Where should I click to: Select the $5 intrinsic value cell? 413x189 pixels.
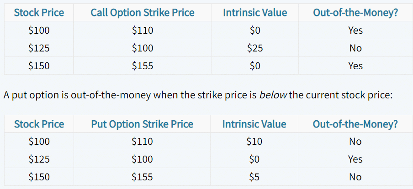click(x=254, y=177)
